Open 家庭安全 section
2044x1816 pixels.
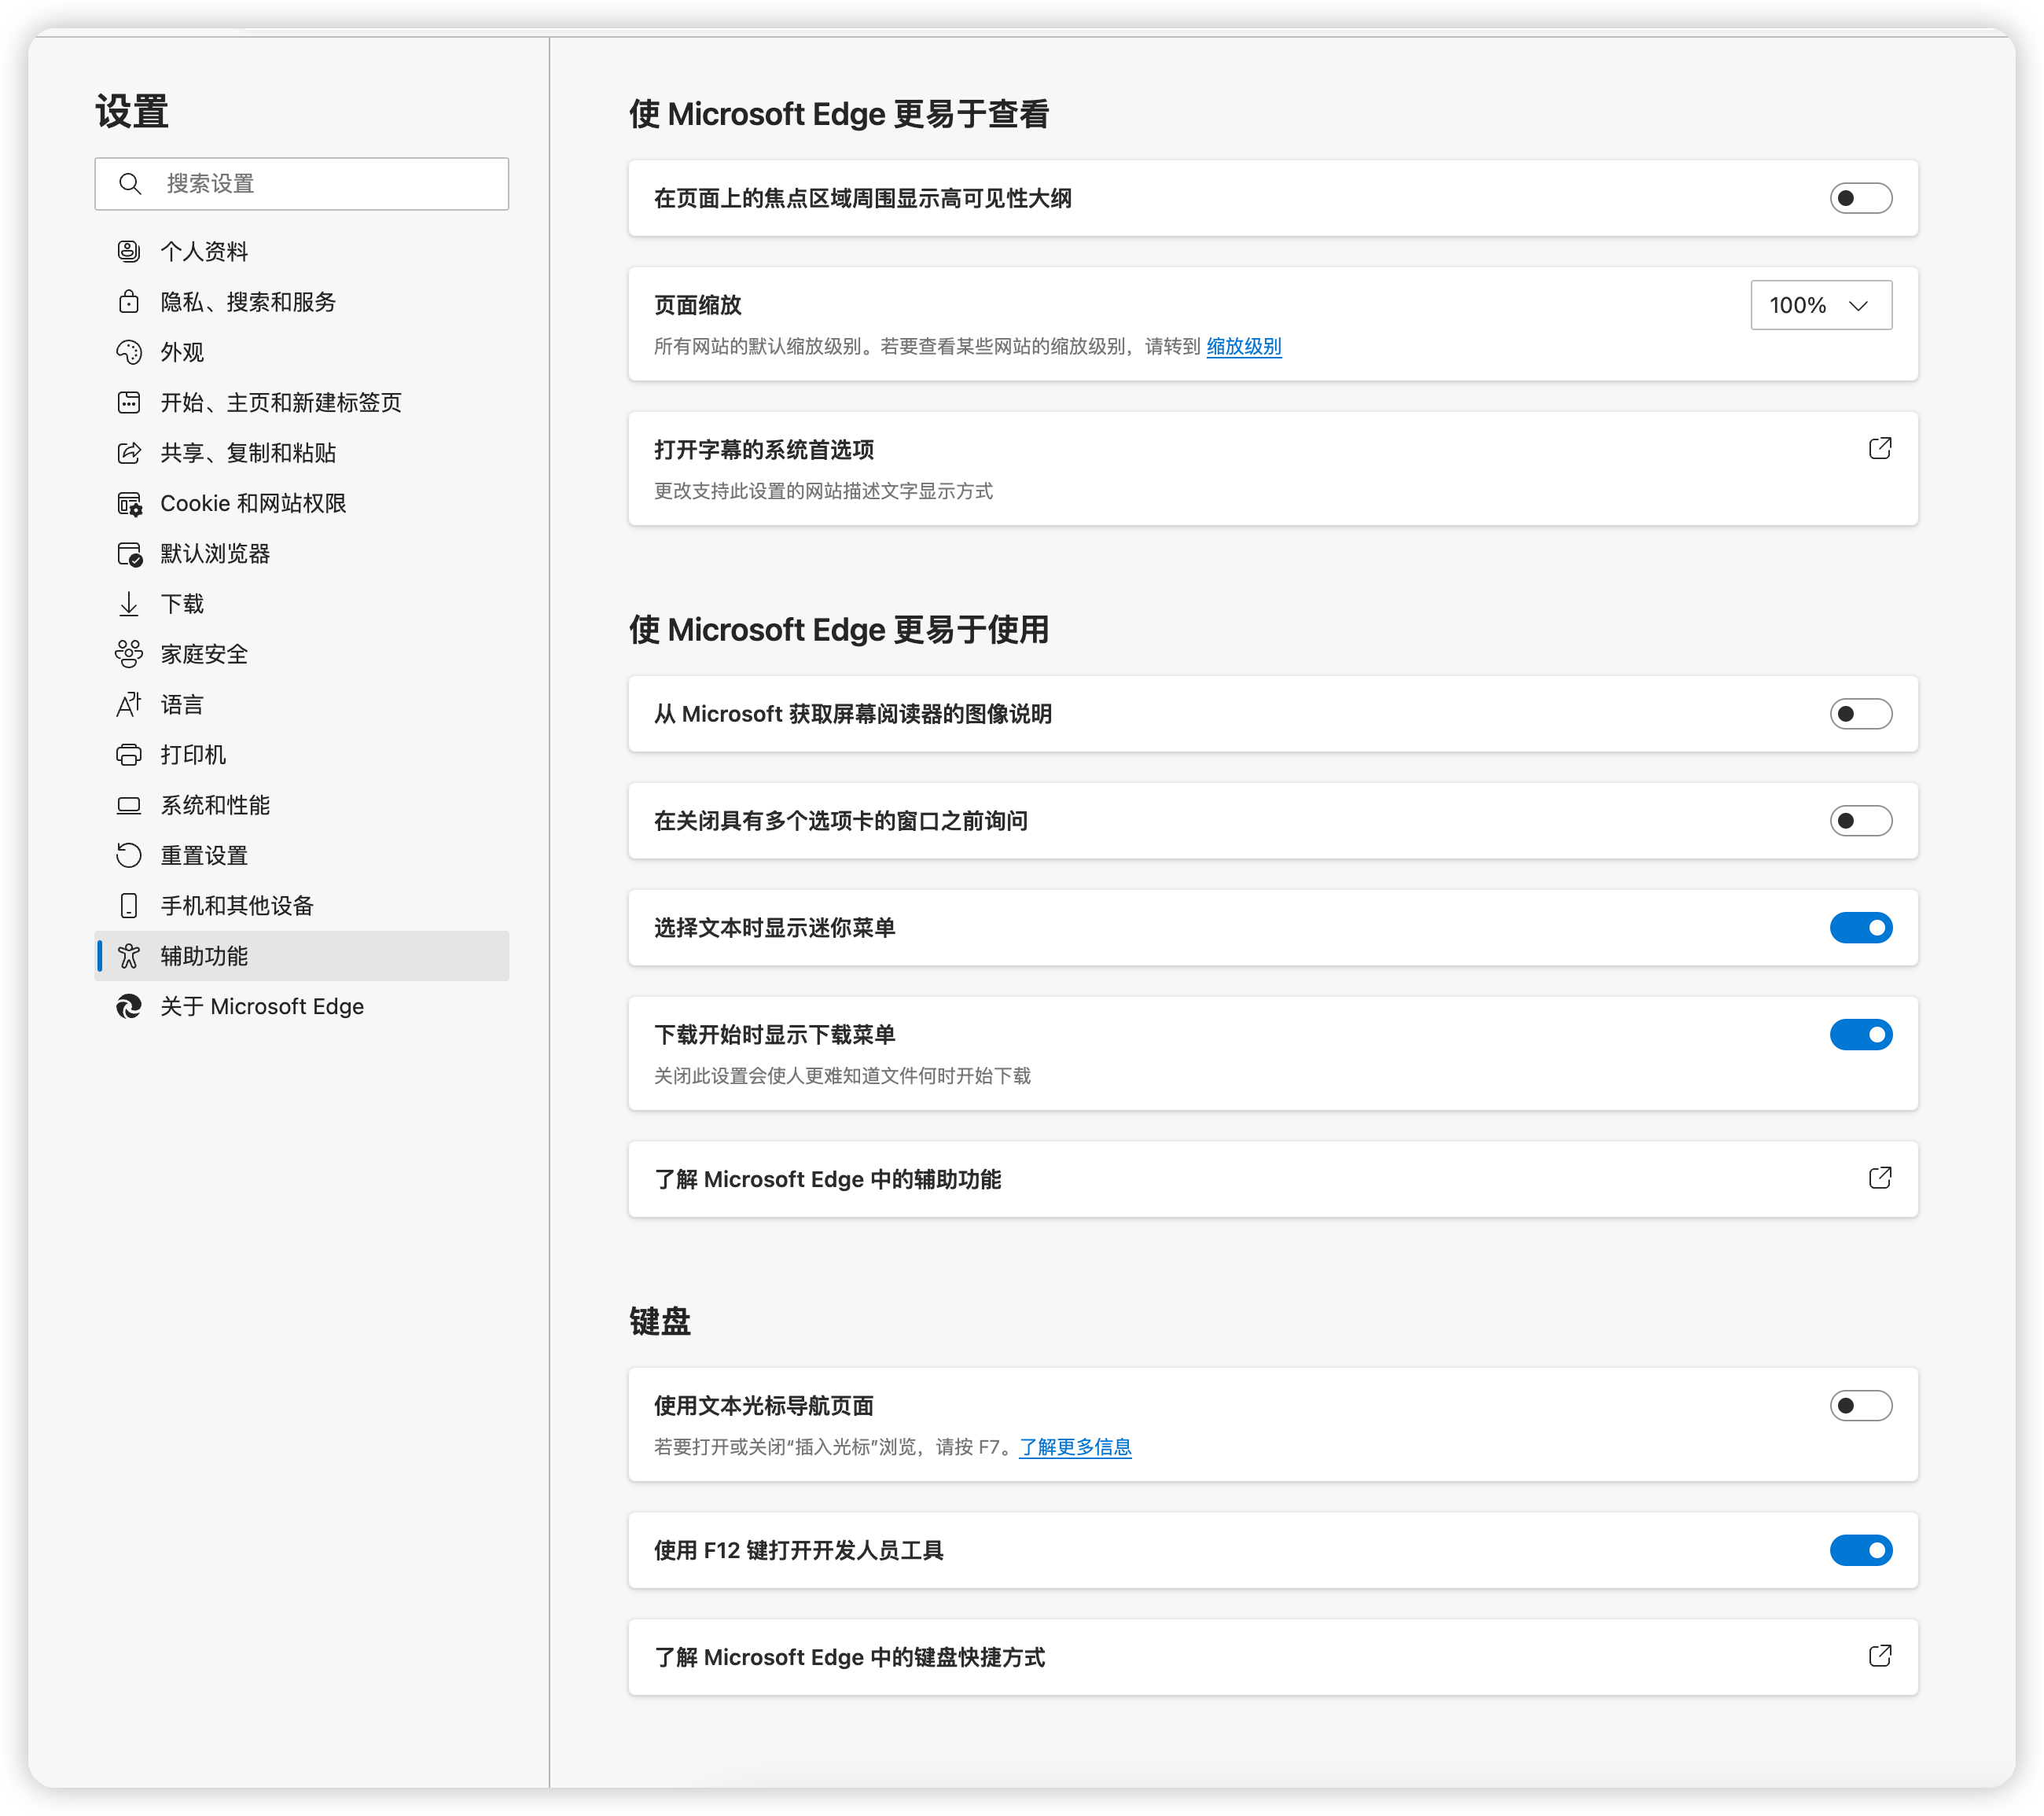click(302, 654)
